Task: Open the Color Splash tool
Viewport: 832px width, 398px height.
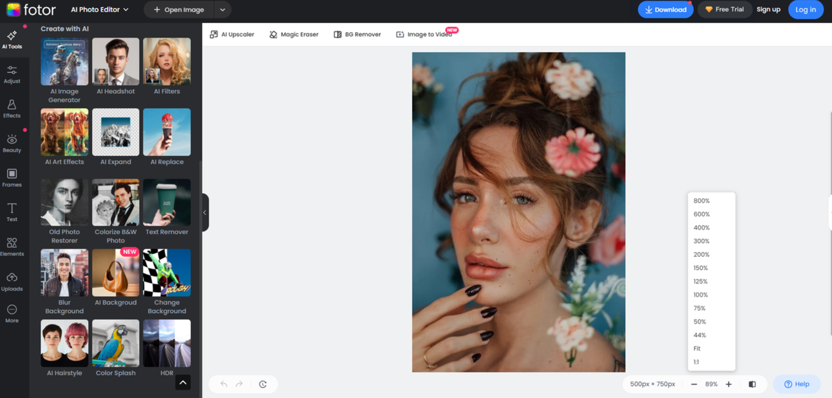Action: click(115, 348)
